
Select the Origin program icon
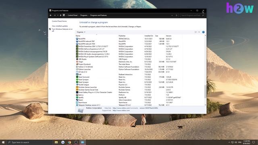click(77, 62)
